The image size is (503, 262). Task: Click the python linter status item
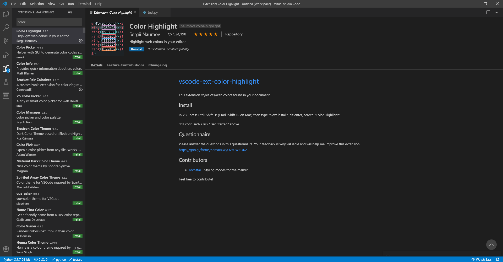59,259
